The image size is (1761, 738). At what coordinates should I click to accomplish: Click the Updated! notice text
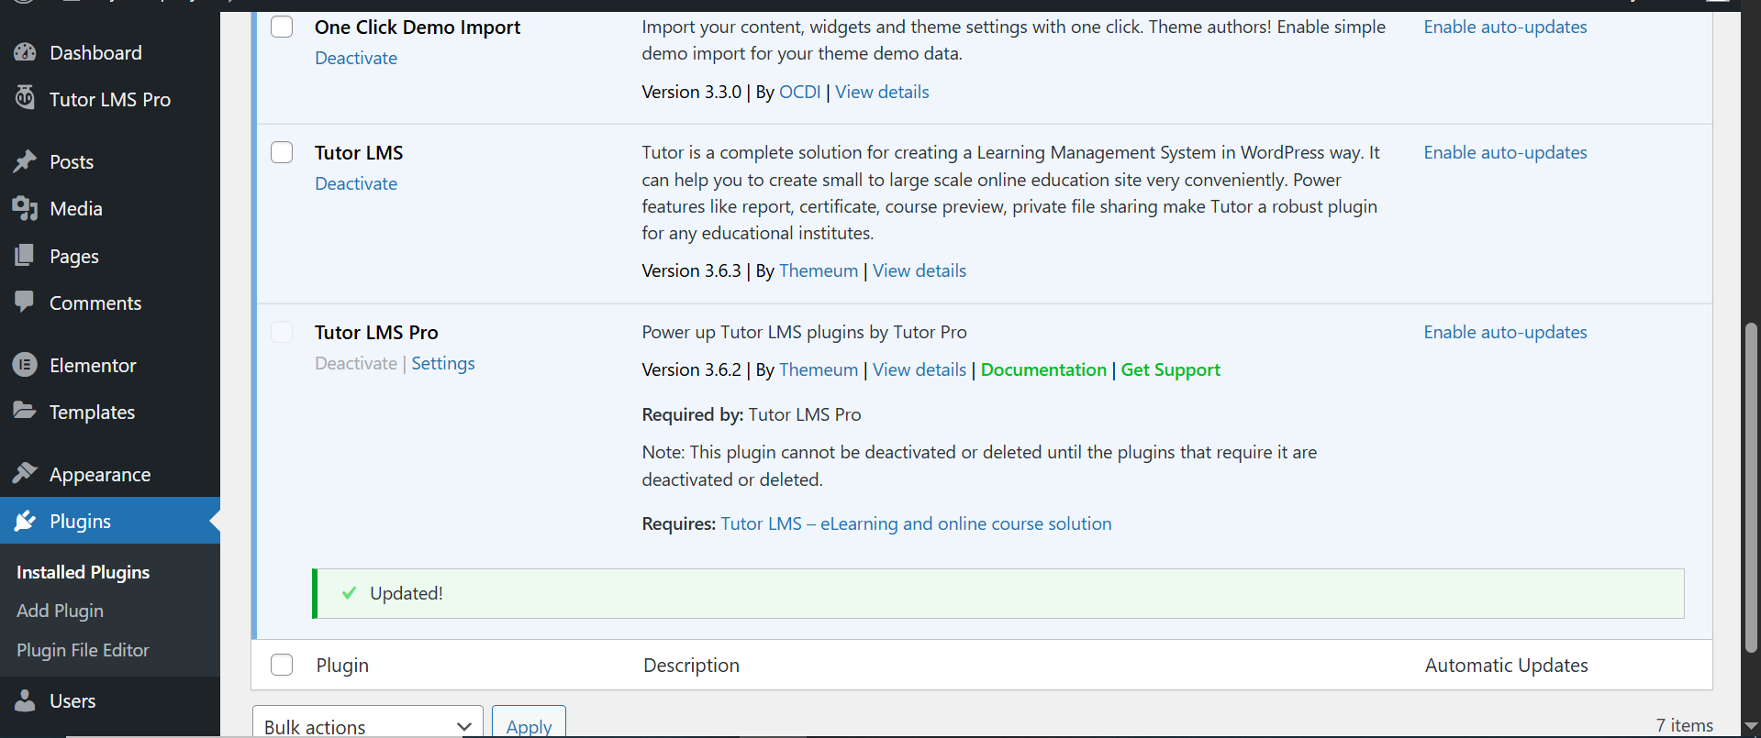coord(407,593)
